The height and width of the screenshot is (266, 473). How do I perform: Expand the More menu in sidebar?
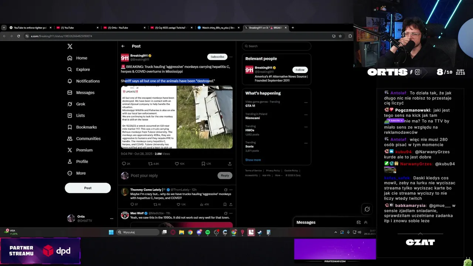[x=76, y=173]
